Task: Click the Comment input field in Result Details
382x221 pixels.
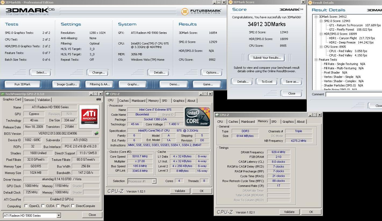Action: (x=354, y=94)
